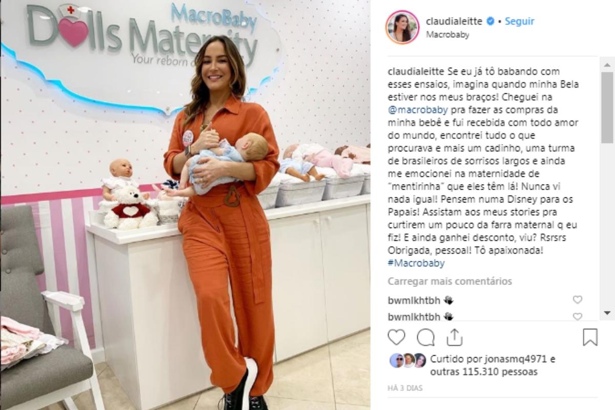
Task: Like the second bwmlkhtbh comment
Action: click(x=577, y=316)
